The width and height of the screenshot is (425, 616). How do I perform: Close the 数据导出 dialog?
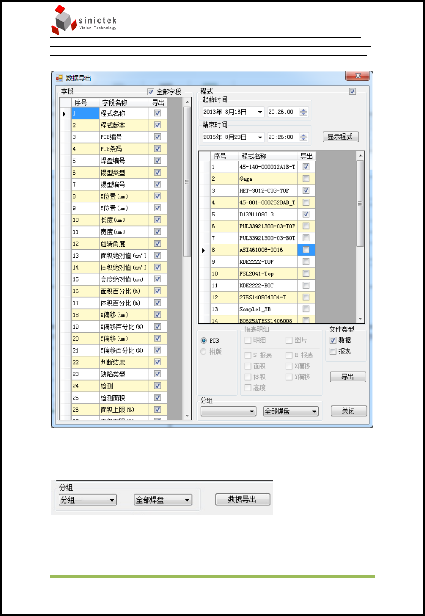[357, 76]
